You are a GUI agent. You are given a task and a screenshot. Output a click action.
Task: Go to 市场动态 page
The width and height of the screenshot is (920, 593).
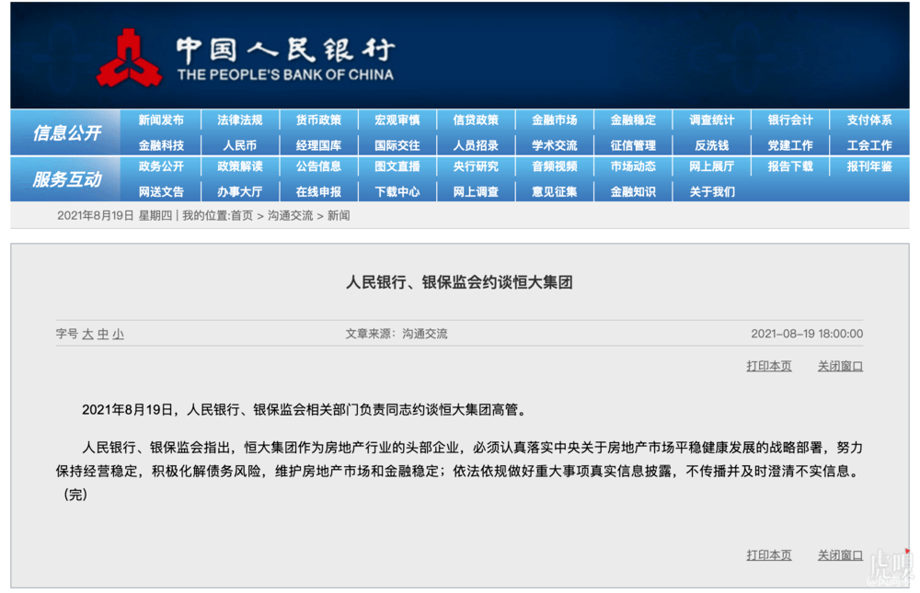[x=633, y=166]
